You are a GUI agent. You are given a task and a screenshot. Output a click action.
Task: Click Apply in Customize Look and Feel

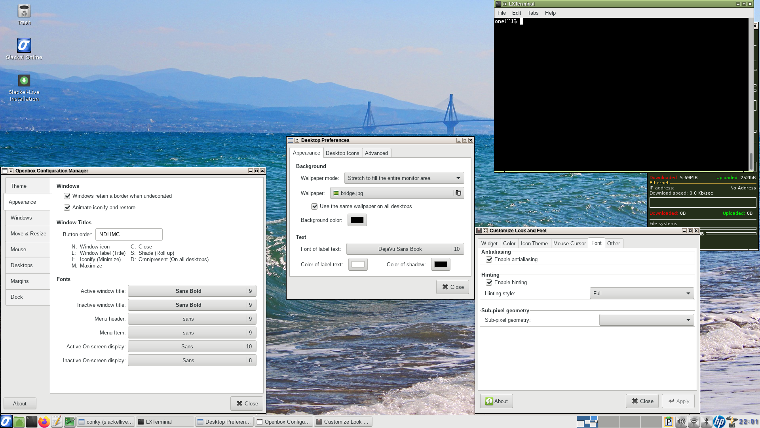coord(678,401)
